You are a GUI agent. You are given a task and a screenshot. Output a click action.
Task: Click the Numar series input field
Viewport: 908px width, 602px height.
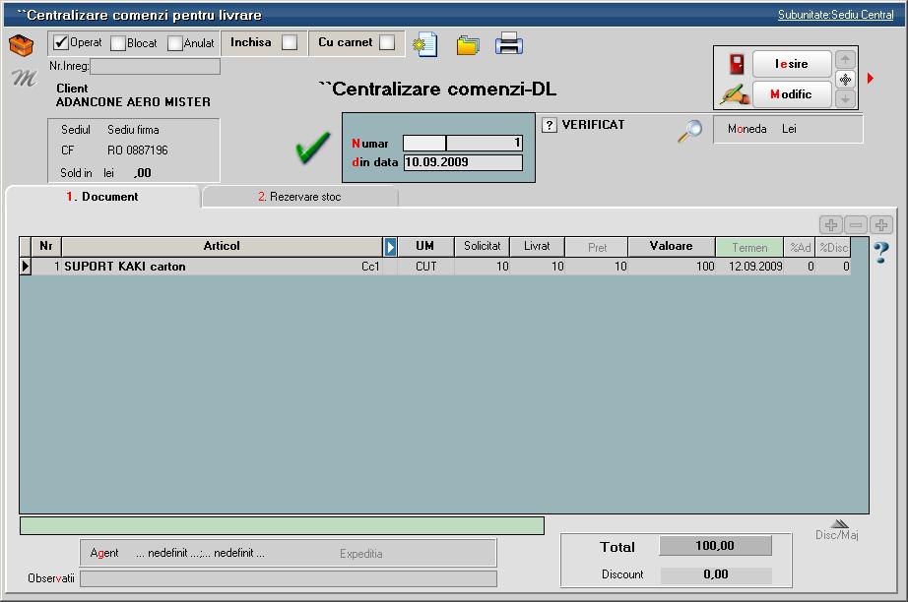tap(424, 143)
